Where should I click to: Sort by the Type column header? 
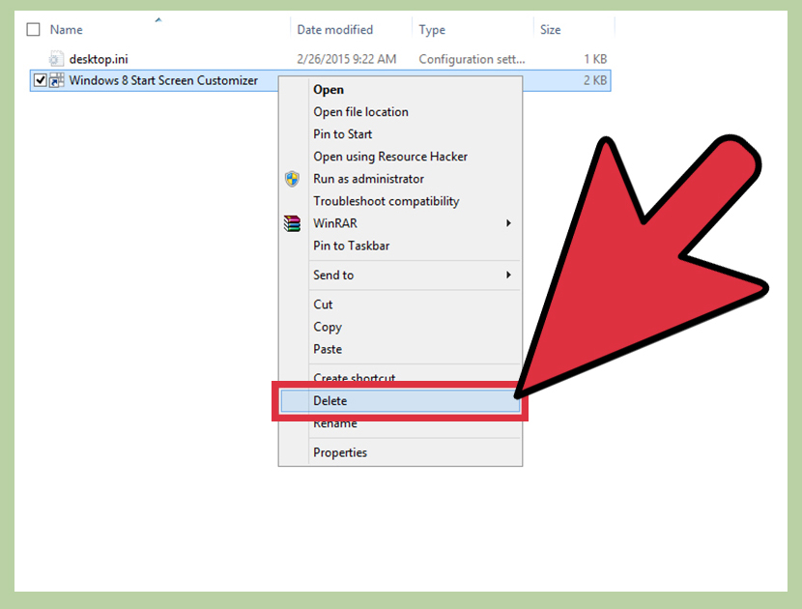click(432, 30)
